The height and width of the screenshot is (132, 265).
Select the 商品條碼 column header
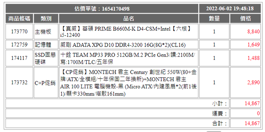20,19
